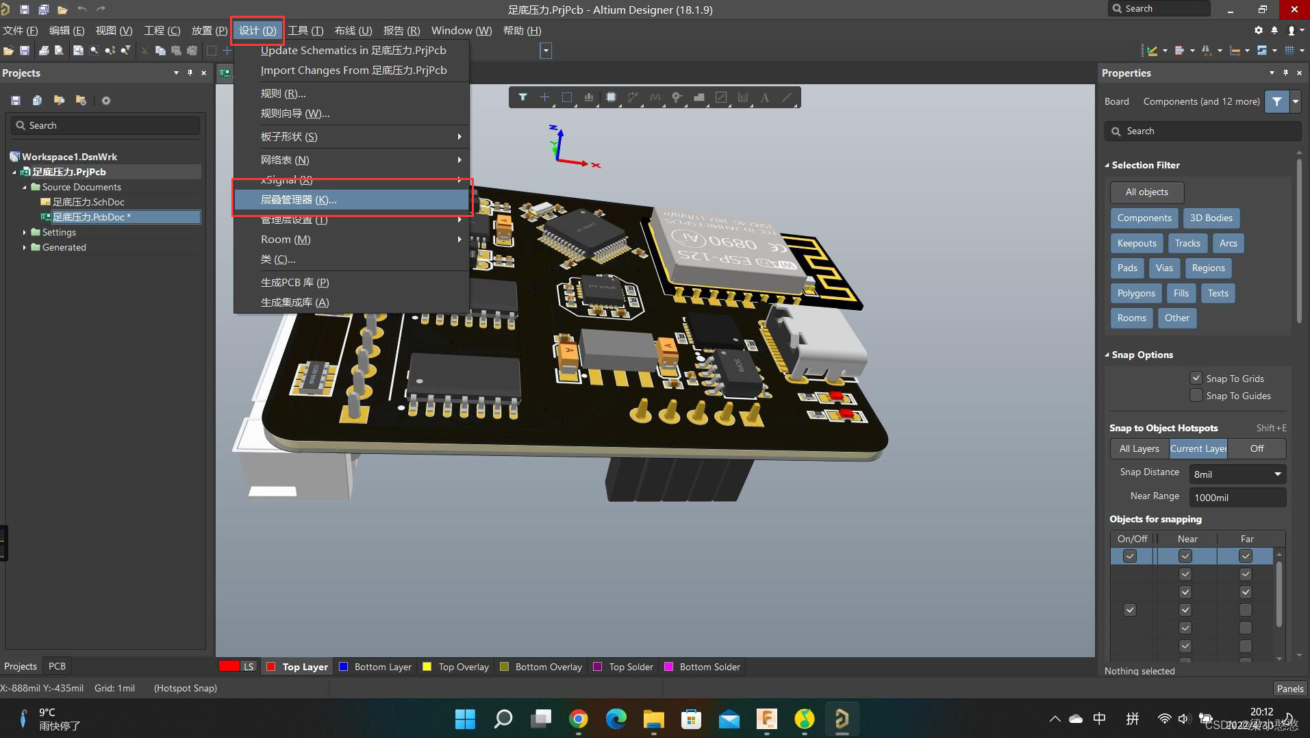Open project options gear in Projects panel

105,101
